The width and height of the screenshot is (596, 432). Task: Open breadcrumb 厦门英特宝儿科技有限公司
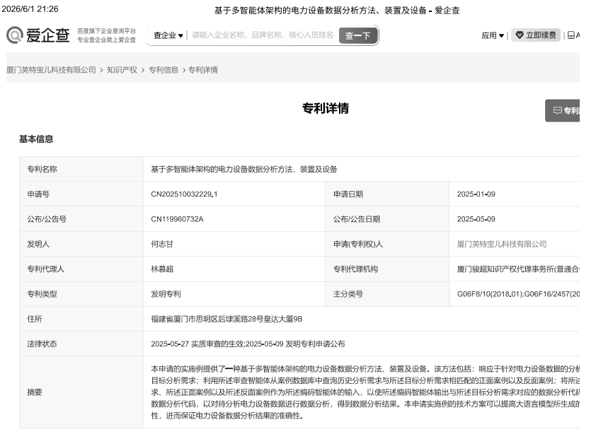pyautogui.click(x=51, y=70)
